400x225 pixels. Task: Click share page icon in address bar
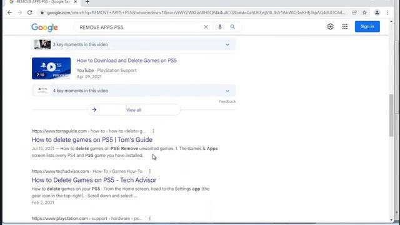pyautogui.click(x=354, y=12)
